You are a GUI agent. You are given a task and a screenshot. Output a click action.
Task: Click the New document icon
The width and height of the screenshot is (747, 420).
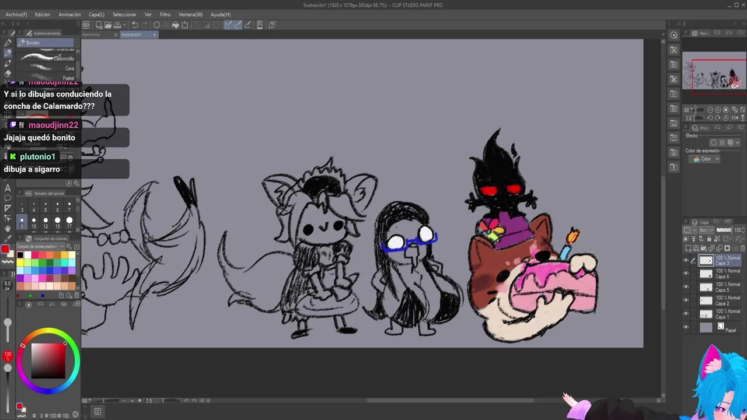(99, 25)
